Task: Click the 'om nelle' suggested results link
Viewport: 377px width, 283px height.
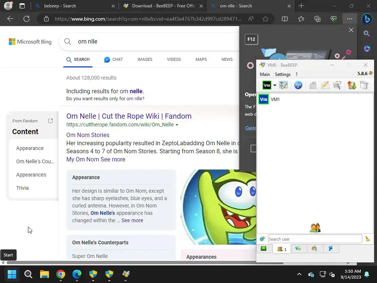Action: coord(131,91)
